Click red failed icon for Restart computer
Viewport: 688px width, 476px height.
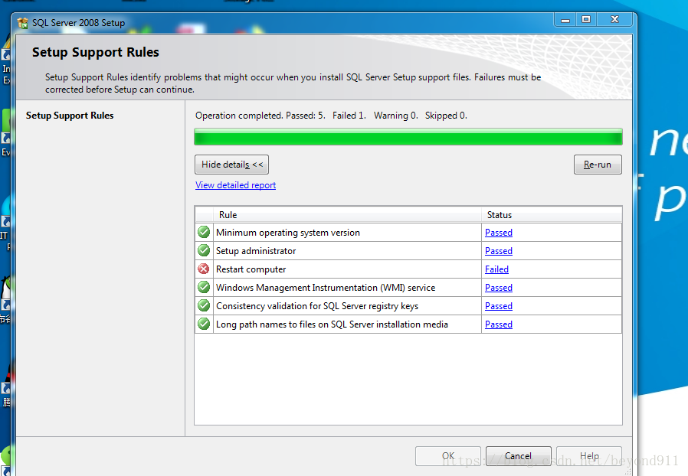pyautogui.click(x=204, y=269)
